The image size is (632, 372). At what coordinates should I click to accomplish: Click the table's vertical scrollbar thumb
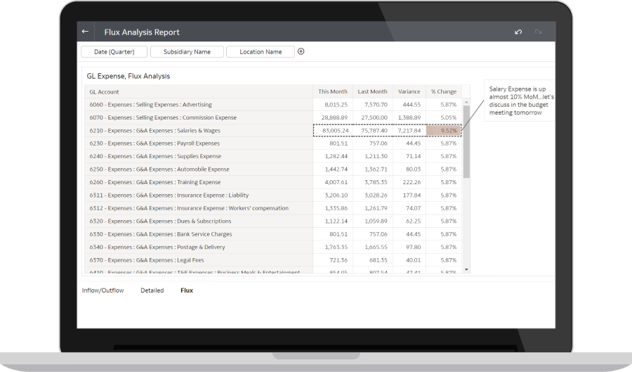click(x=466, y=141)
